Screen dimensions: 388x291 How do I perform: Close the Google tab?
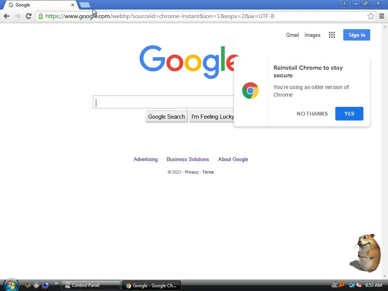[72, 5]
